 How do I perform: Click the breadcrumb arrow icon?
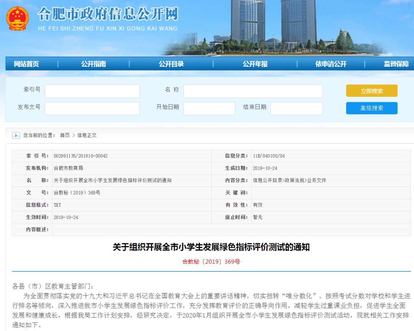pyautogui.click(x=16, y=135)
